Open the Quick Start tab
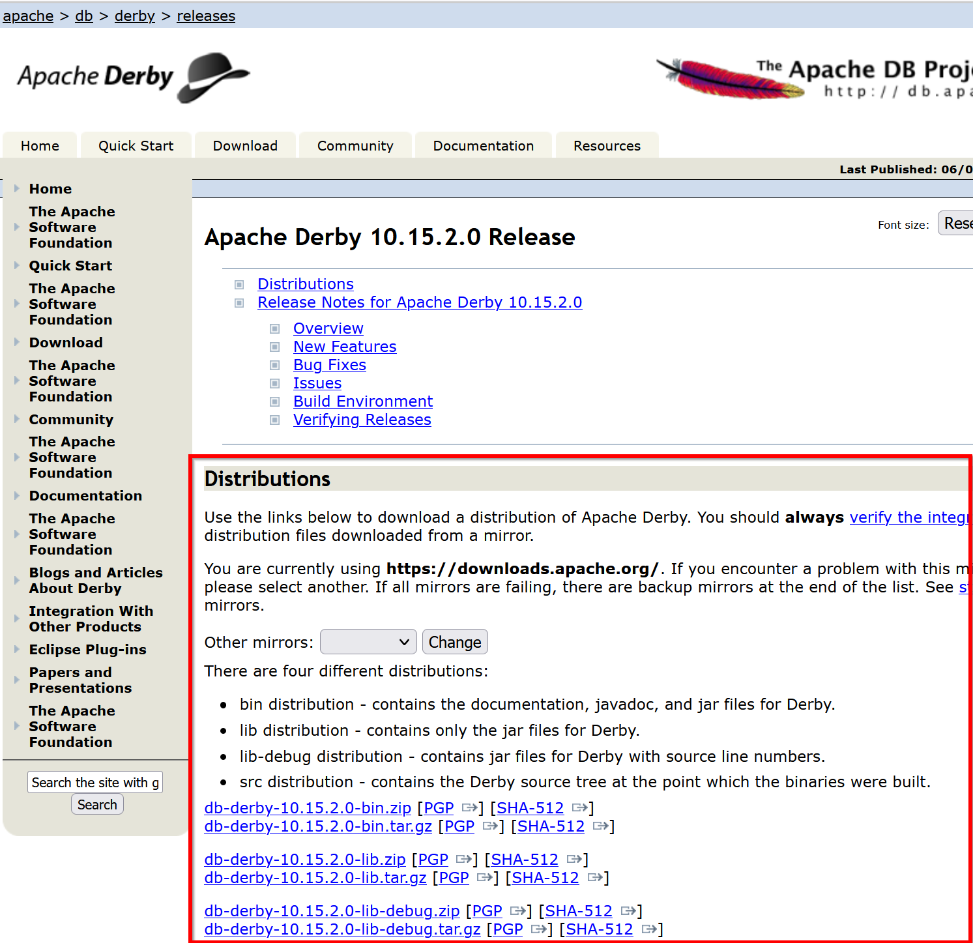Viewport: 973px width, 943px height. pos(136,146)
